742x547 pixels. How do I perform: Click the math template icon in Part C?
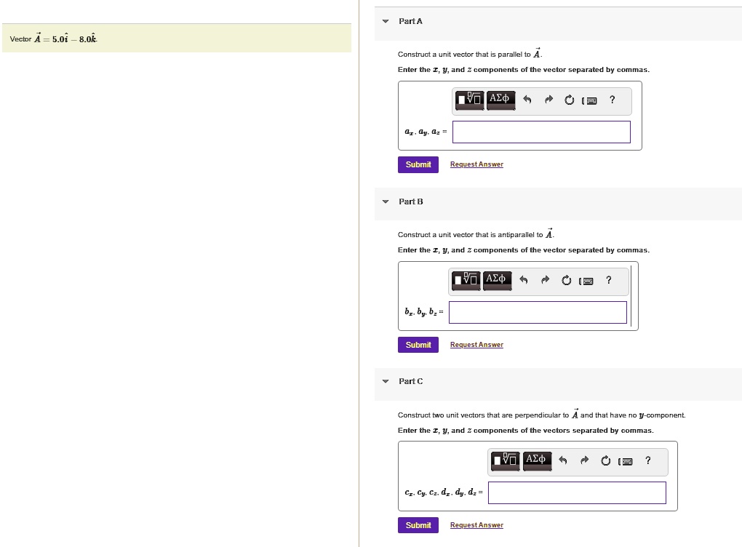point(506,460)
